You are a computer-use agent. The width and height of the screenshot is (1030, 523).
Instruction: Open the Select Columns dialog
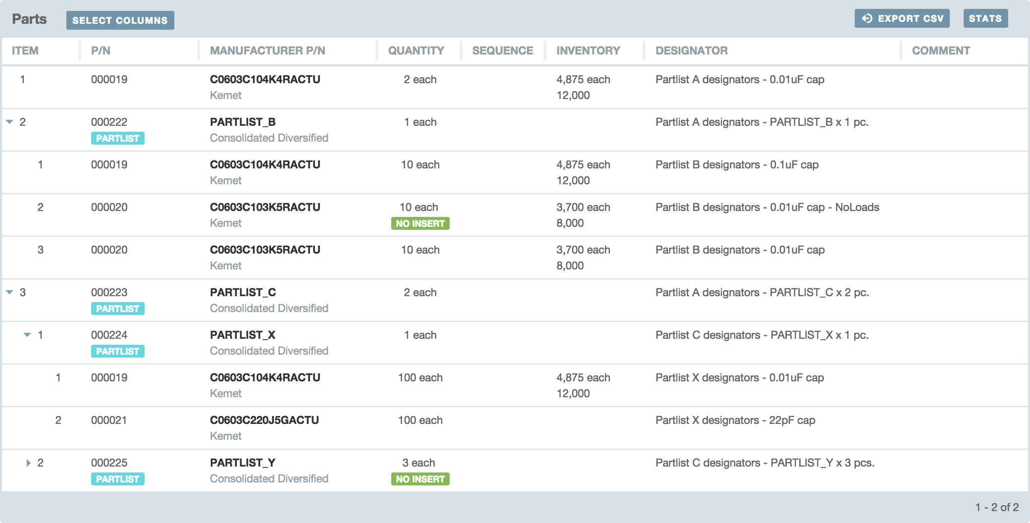pyautogui.click(x=120, y=20)
